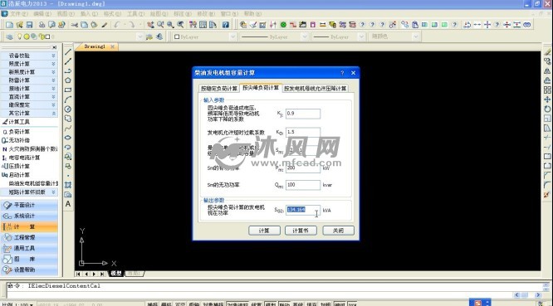This screenshot has width=553, height=306.
Task: Expand the 设备校验 panel section
Action: [x=29, y=56]
